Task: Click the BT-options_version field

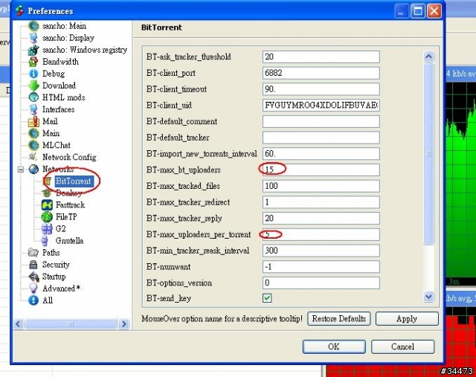Action: (321, 283)
